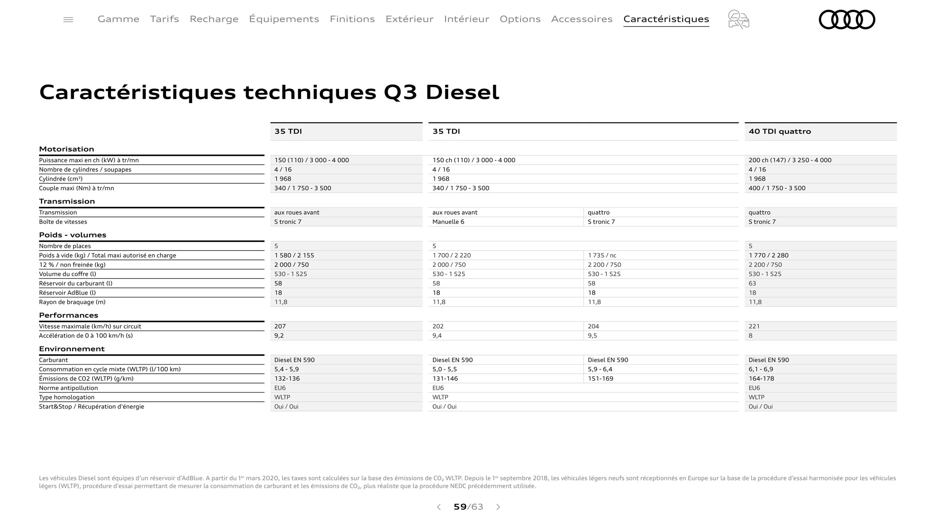
Task: Select the Rayon de braquage (m) label
Action: point(72,302)
